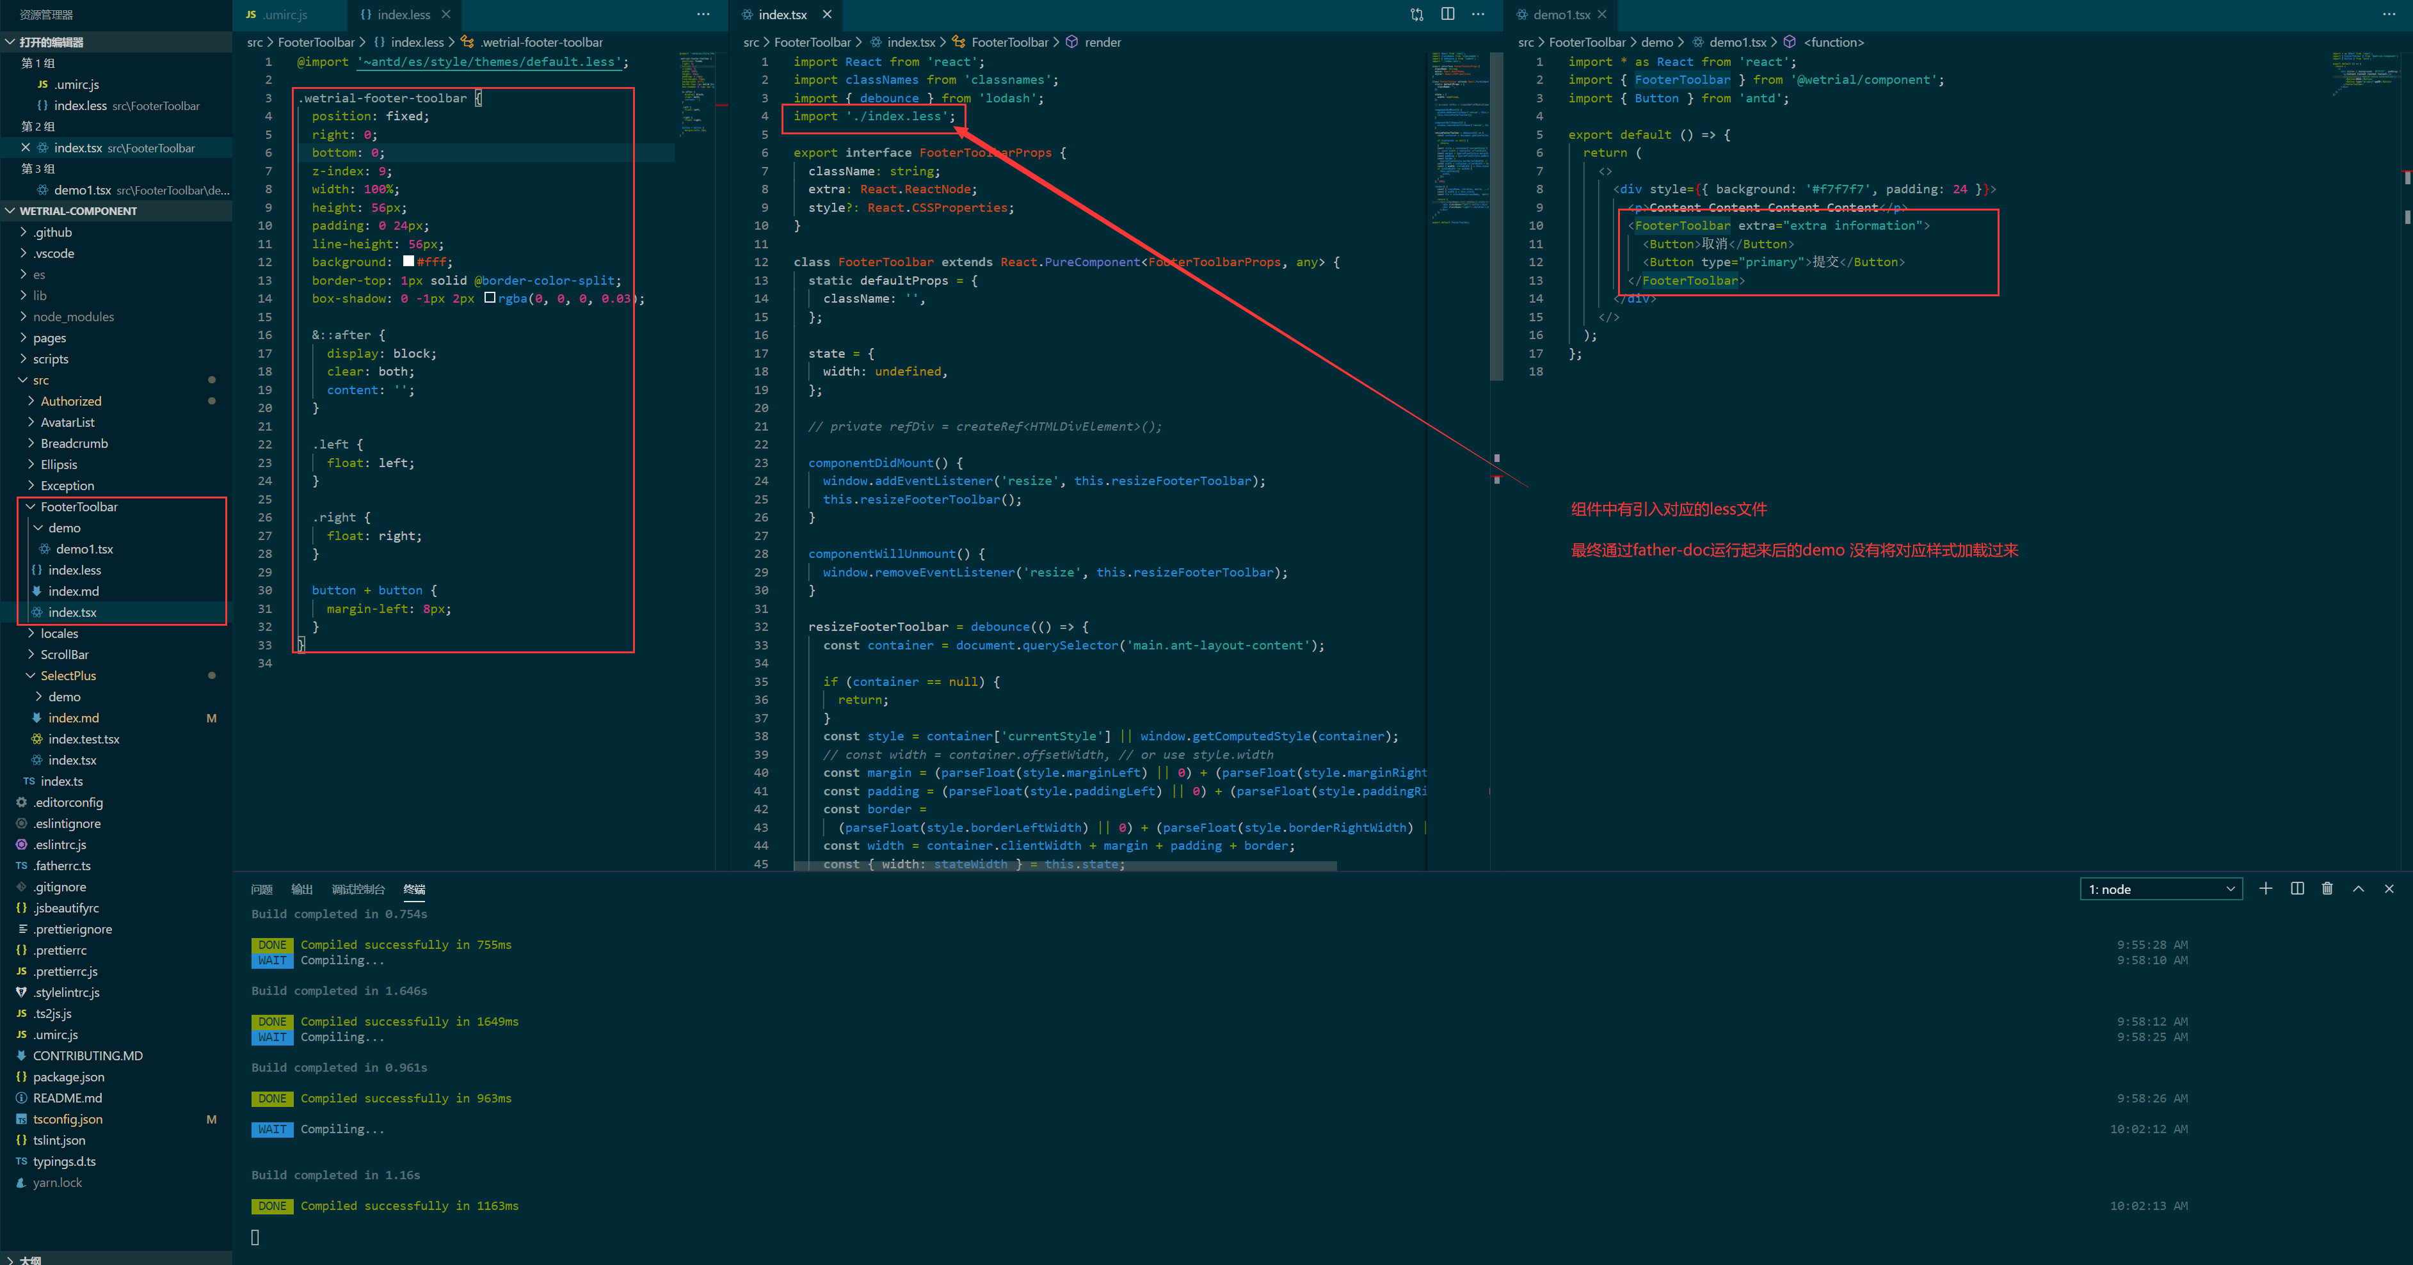
Task: Kill the terminal using the trash icon
Action: pos(2328,887)
